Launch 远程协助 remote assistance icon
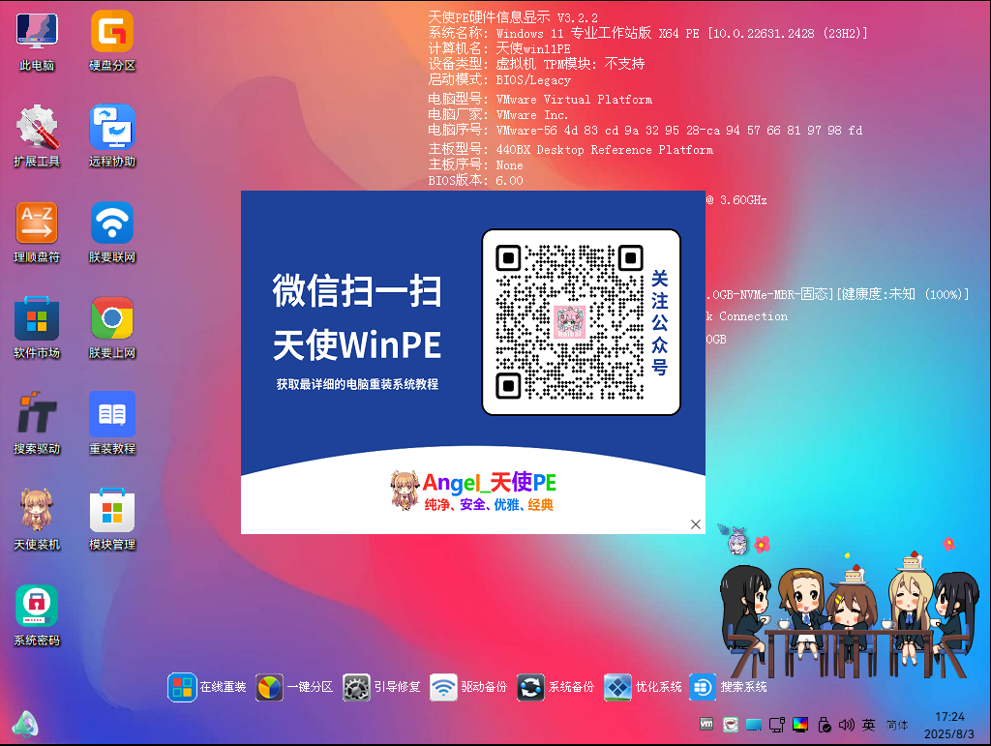The width and height of the screenshot is (991, 746). (112, 136)
